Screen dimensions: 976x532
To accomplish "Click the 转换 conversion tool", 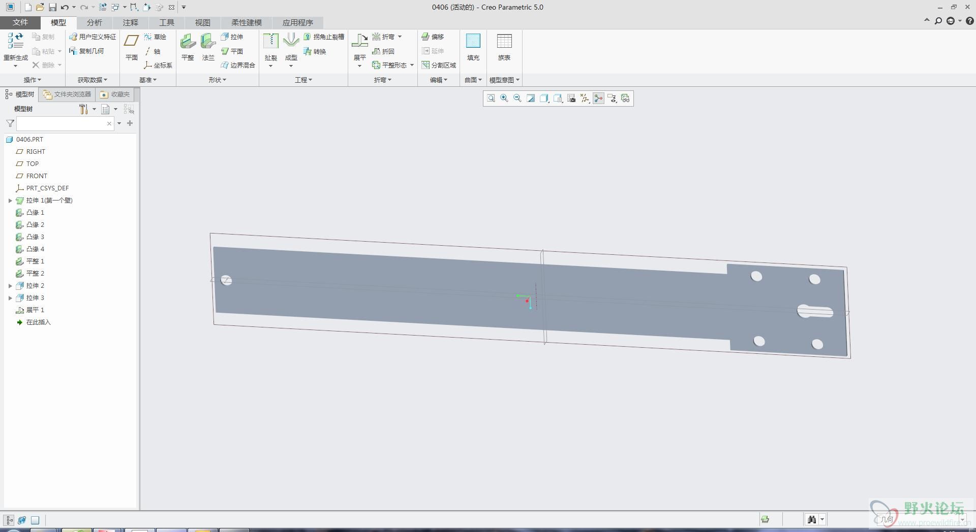I will 315,51.
